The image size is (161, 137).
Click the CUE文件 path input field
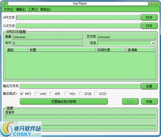coord(78,26)
